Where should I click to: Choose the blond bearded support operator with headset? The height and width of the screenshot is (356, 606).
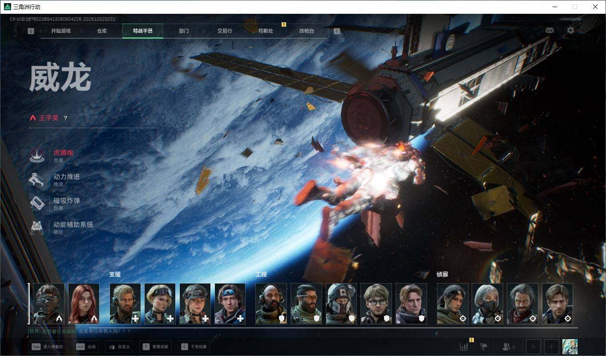[125, 303]
